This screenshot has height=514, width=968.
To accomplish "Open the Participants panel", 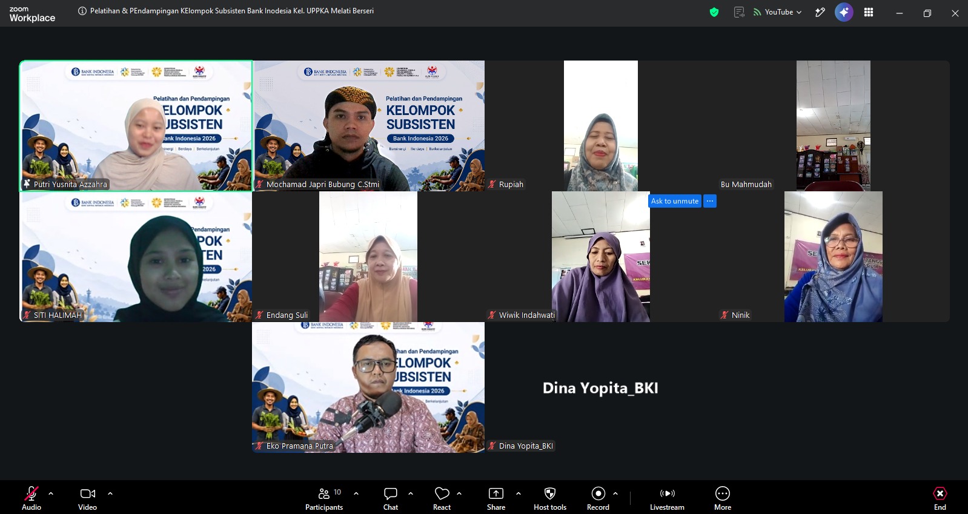I will tap(324, 499).
